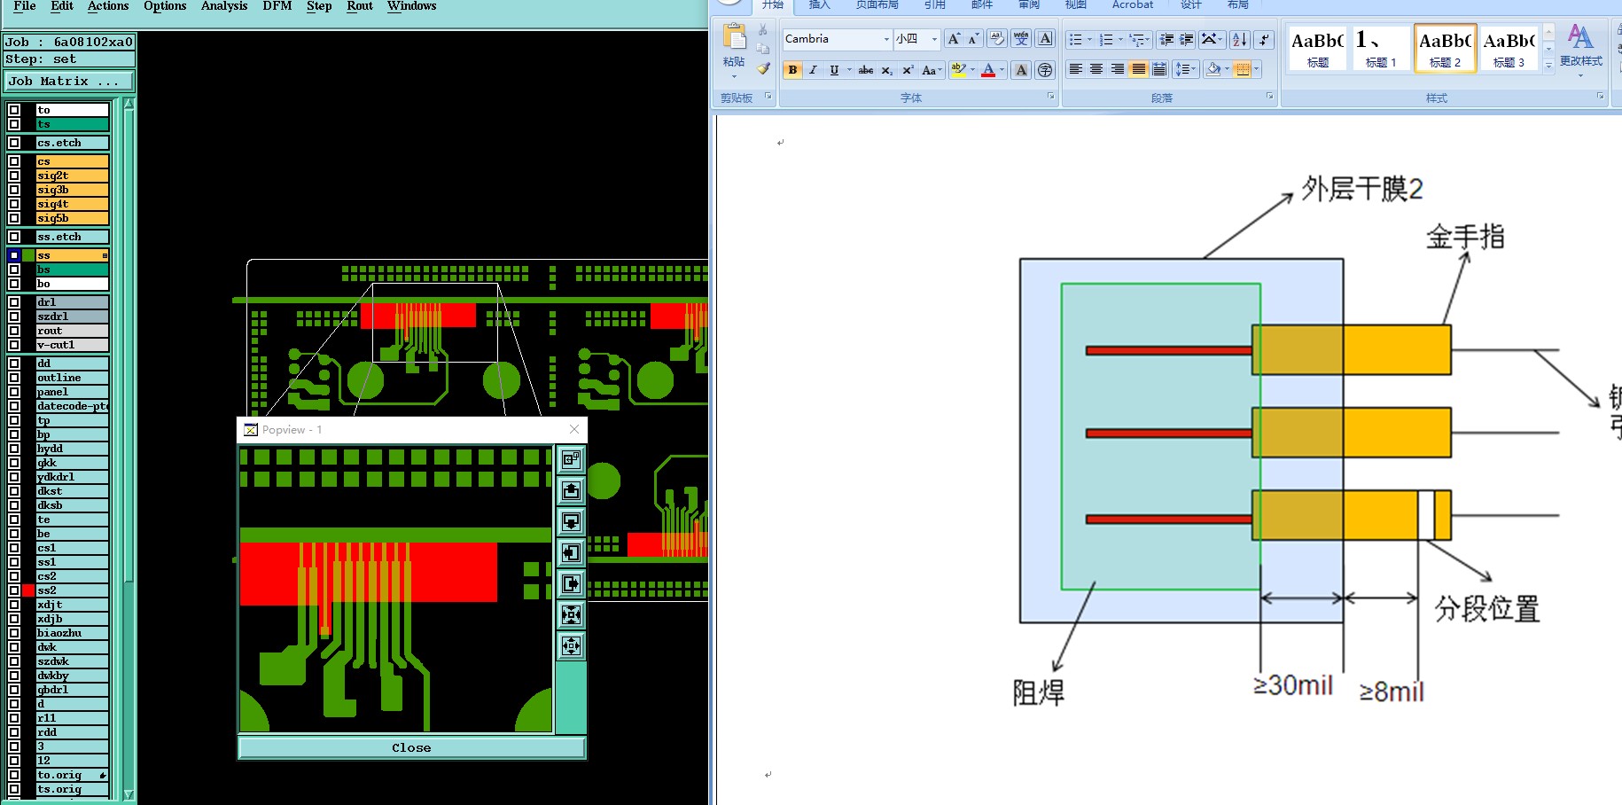Open the font size dropdown showing 小四
The image size is (1622, 805).
coord(934,39)
